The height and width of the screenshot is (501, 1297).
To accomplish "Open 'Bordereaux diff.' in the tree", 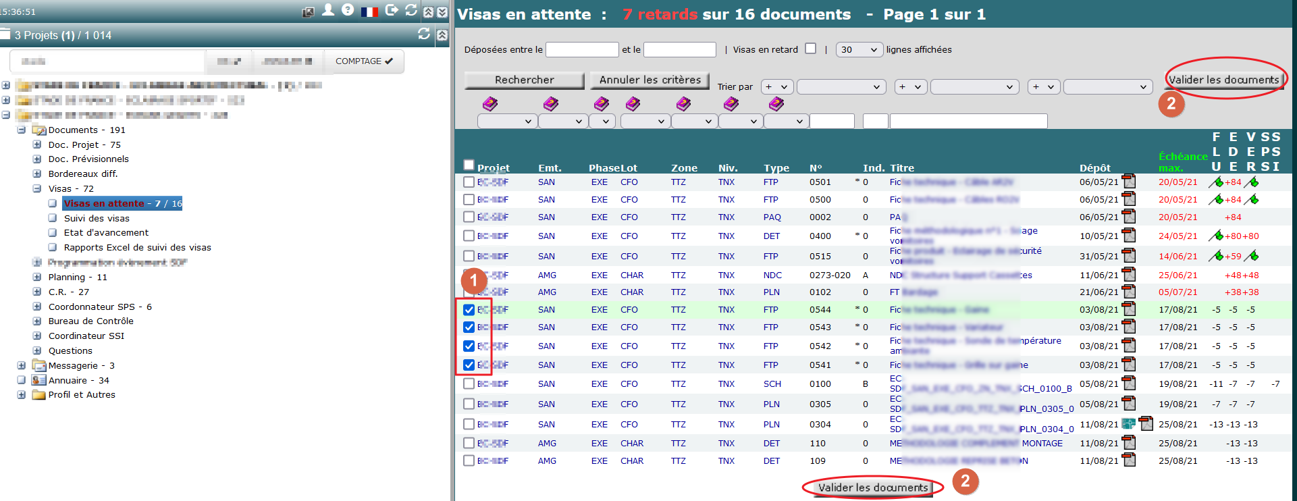I will tap(83, 174).
